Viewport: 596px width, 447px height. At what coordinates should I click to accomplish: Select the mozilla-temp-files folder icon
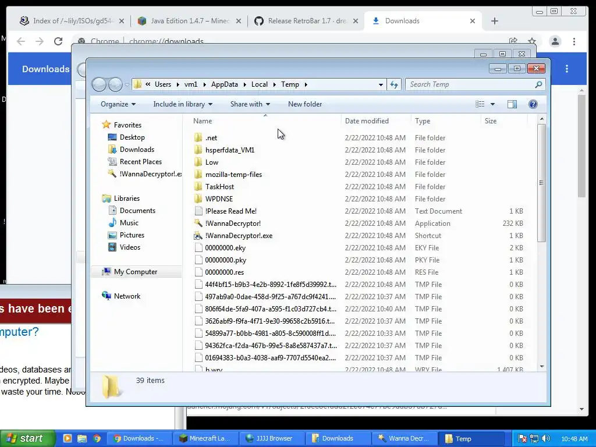click(x=198, y=174)
